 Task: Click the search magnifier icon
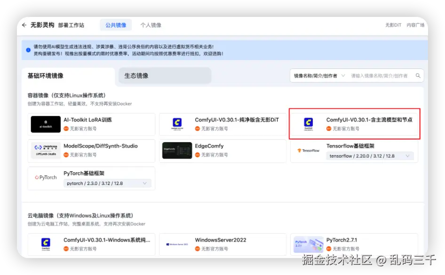click(x=418, y=76)
